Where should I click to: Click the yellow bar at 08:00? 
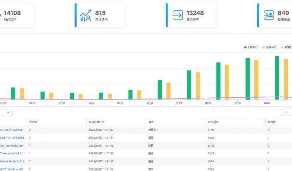(x=227, y=82)
